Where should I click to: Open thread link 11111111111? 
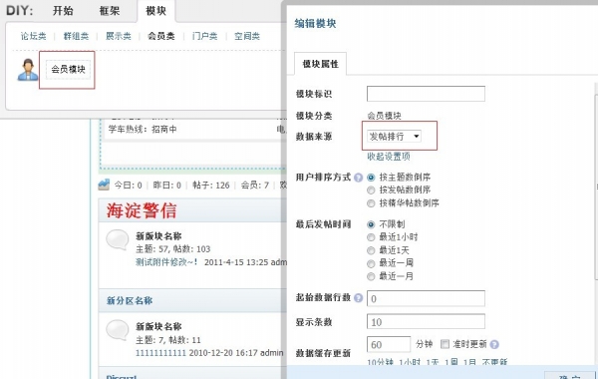[x=160, y=353]
